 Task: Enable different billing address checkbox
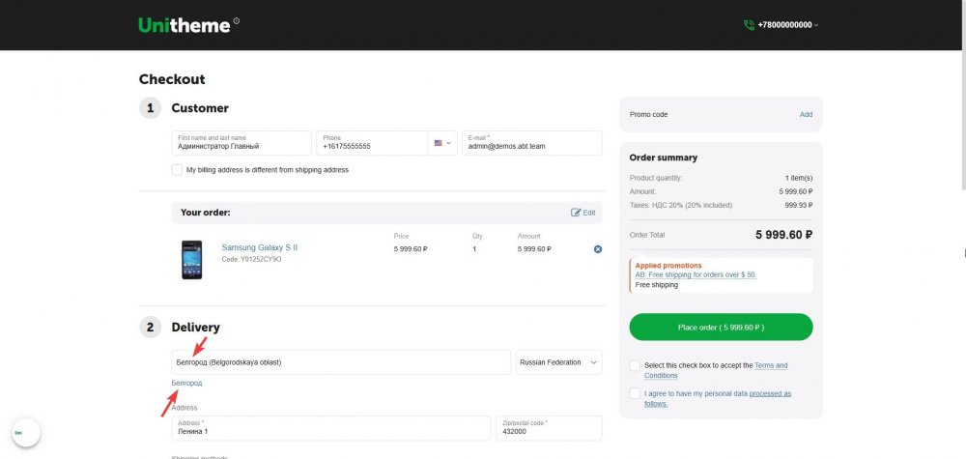[x=177, y=170]
